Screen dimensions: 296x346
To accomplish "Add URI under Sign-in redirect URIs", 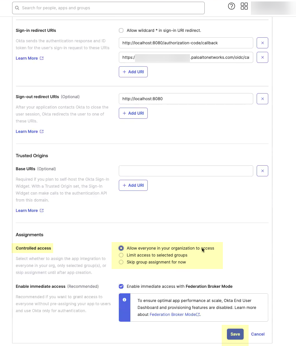I will (133, 72).
